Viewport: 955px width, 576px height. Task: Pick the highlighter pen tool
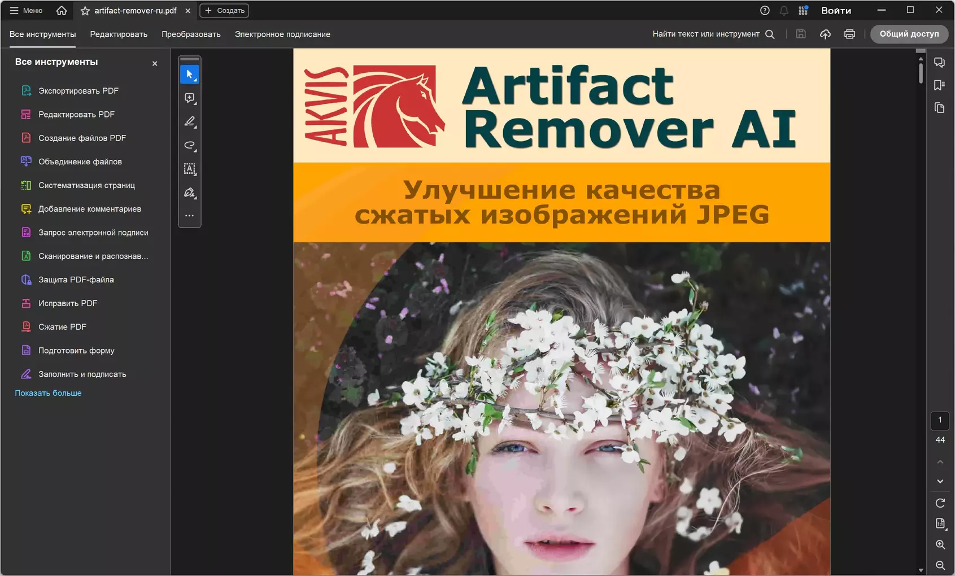(x=189, y=122)
